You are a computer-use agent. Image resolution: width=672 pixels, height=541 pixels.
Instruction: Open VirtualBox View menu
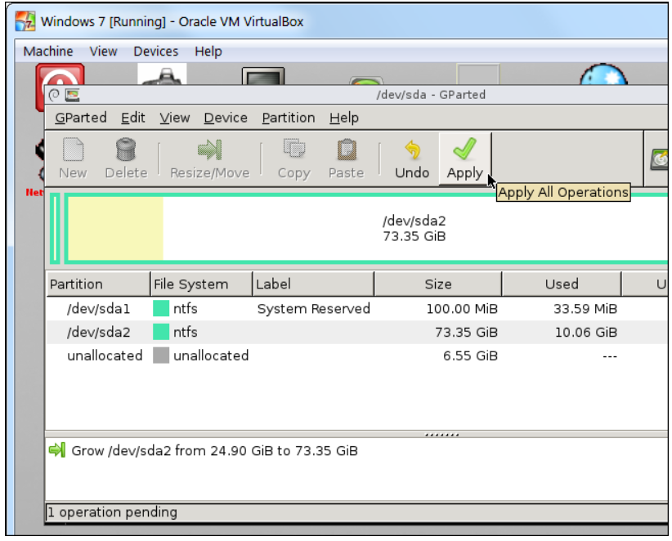[103, 51]
